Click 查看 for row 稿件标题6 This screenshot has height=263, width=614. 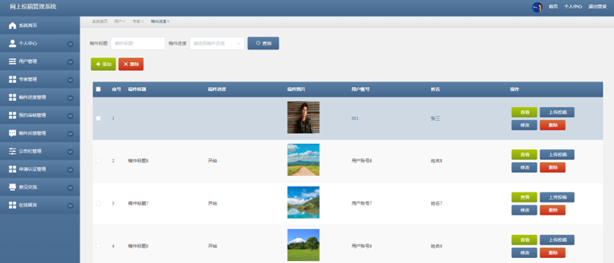click(x=525, y=240)
